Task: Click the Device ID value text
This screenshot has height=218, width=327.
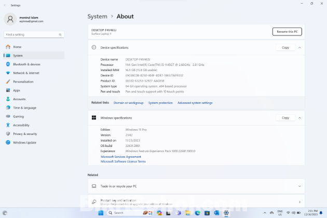Action: pos(154,75)
